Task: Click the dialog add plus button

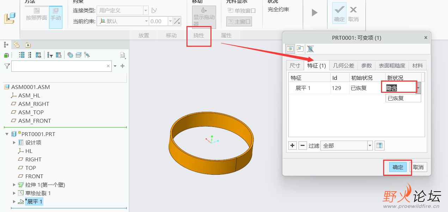Action: (293, 145)
